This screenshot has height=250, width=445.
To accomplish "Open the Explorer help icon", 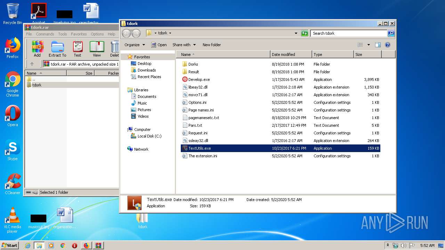I will point(388,45).
